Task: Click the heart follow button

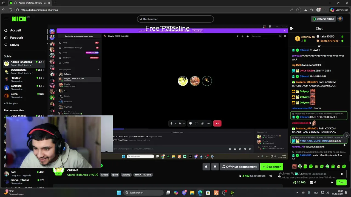Action: pos(215,167)
